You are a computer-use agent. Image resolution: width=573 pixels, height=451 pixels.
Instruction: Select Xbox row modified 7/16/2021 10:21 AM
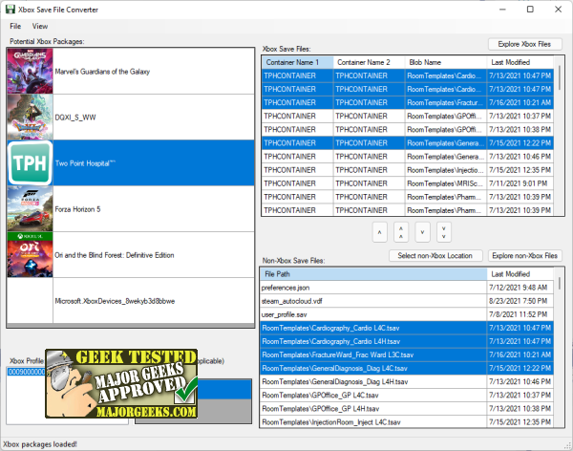point(408,103)
